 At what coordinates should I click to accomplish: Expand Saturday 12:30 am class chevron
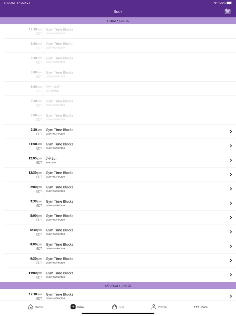coord(231,296)
